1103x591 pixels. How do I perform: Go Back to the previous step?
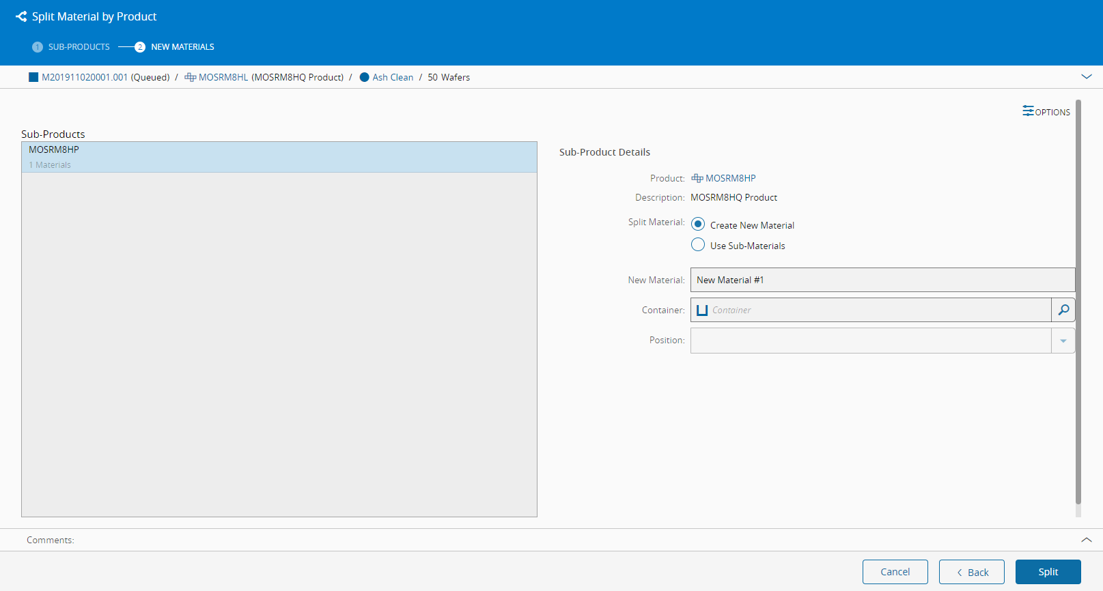(971, 572)
